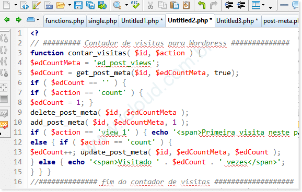Expand the Find magnifier dropdown arrow
Screen dimensions: 302x192
126,5
